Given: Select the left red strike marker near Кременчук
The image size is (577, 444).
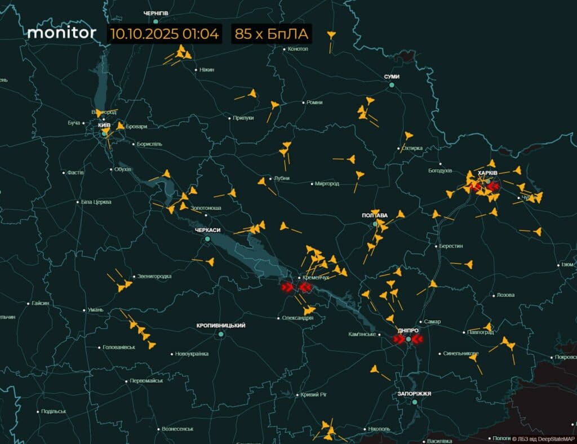Looking at the screenshot, I should (x=287, y=287).
